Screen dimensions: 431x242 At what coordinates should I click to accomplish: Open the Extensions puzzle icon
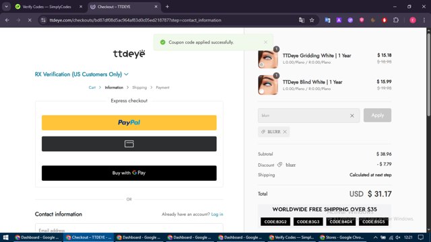coord(396,20)
